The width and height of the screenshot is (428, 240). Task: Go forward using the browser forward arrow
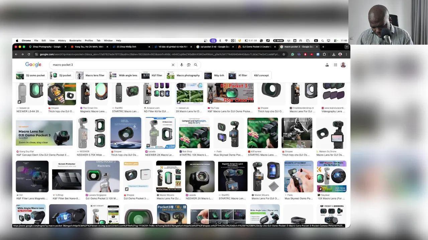22,54
